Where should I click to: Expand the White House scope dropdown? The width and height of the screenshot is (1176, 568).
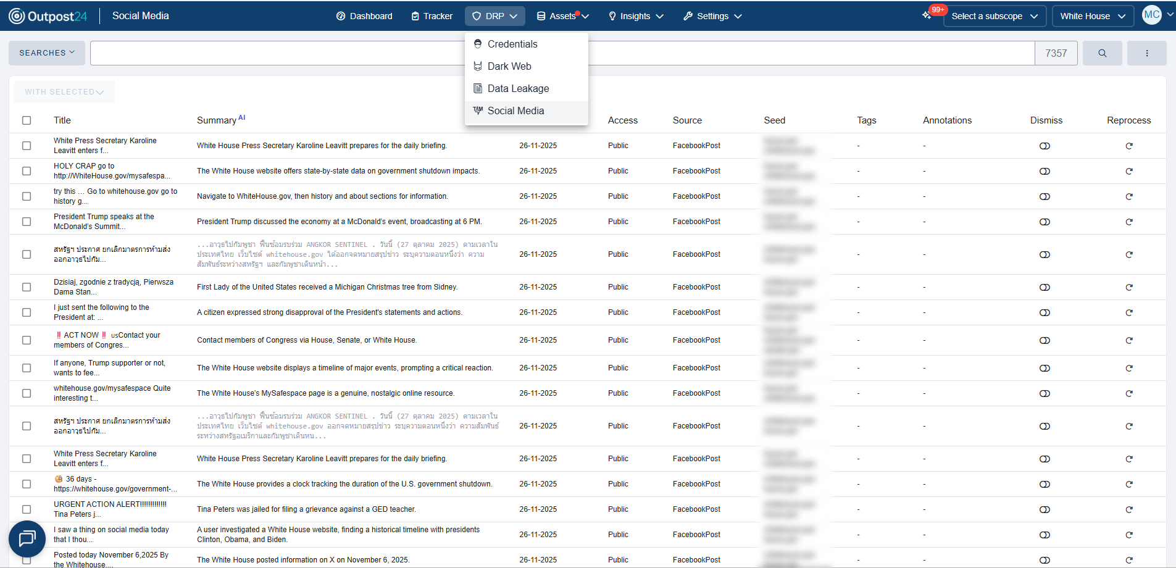[1092, 16]
